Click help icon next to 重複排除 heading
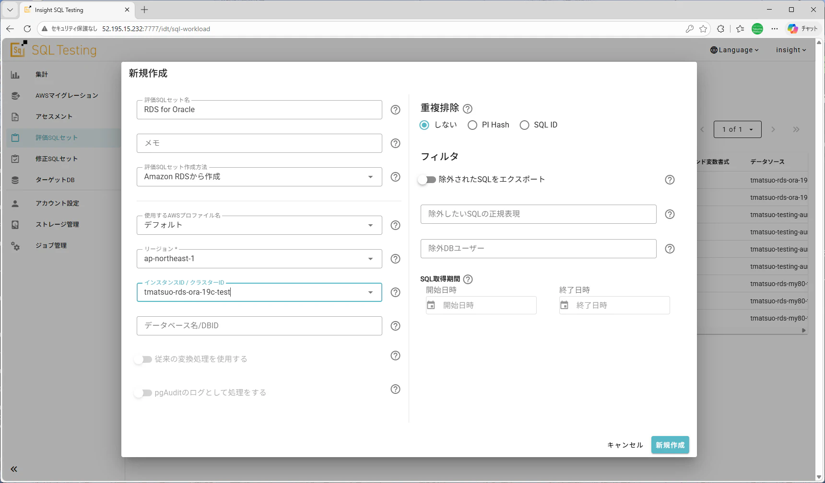The height and width of the screenshot is (483, 825). pos(468,109)
